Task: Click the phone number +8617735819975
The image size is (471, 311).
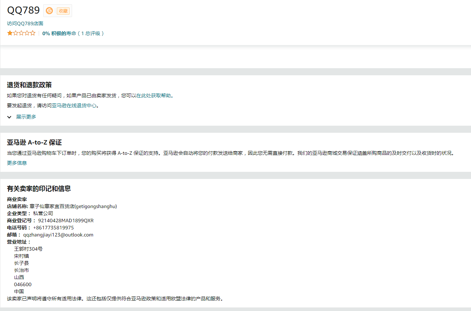Action: 54,228
